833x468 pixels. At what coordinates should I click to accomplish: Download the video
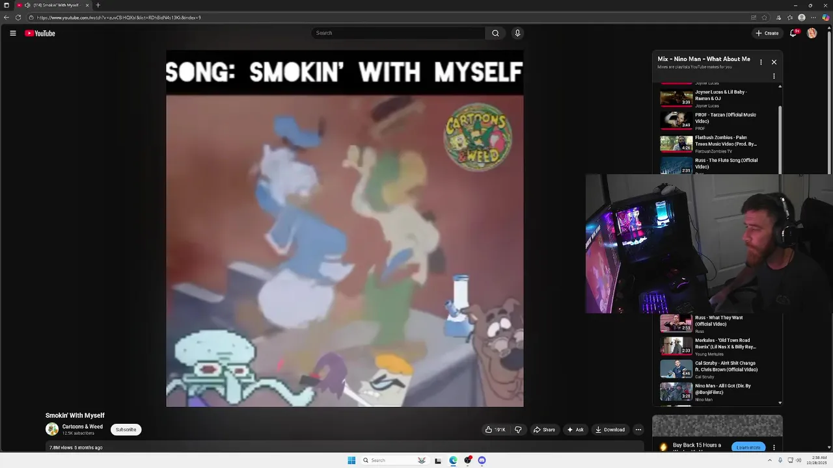610,430
